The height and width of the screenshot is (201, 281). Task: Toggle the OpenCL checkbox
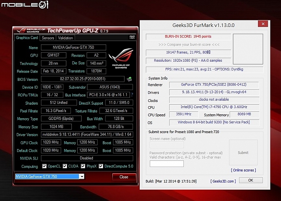coord(44,166)
